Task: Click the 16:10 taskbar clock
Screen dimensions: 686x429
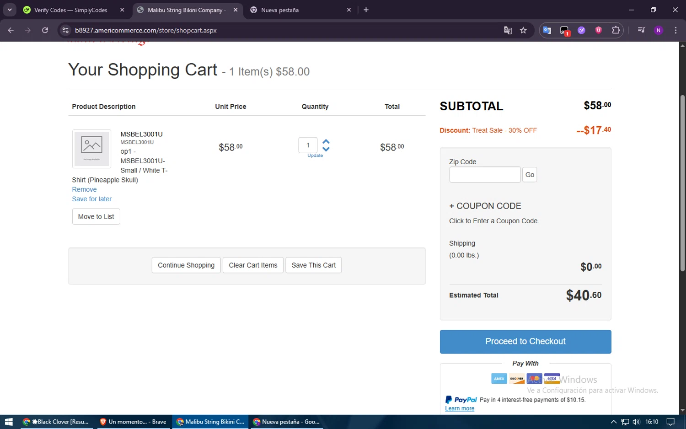Action: tap(652, 422)
